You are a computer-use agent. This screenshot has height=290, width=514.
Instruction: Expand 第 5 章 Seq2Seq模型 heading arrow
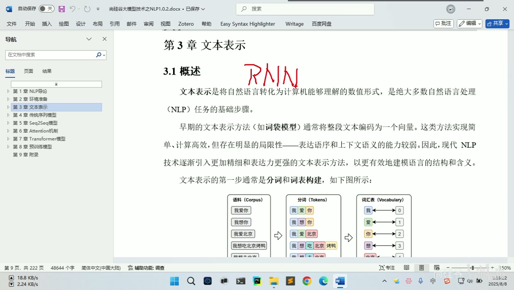[8, 123]
